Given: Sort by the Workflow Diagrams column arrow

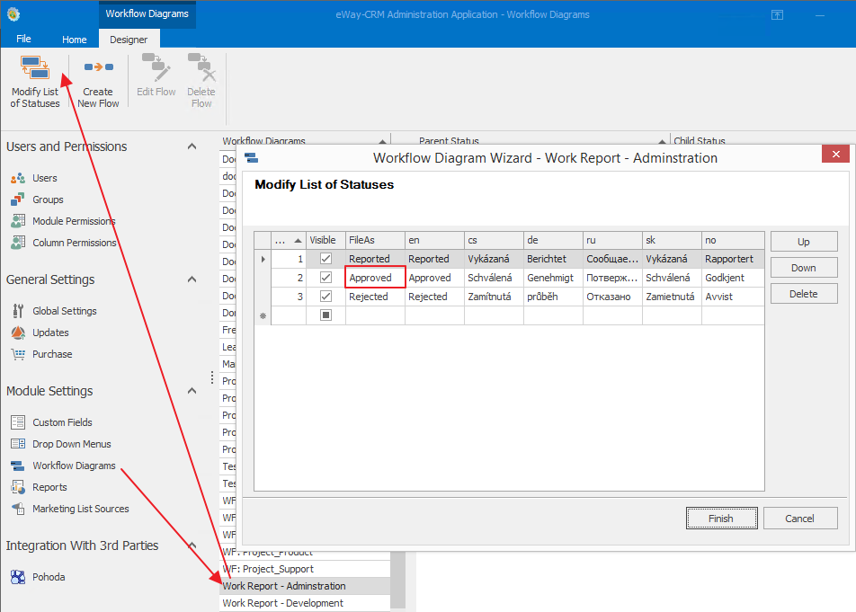Looking at the screenshot, I should tap(383, 141).
